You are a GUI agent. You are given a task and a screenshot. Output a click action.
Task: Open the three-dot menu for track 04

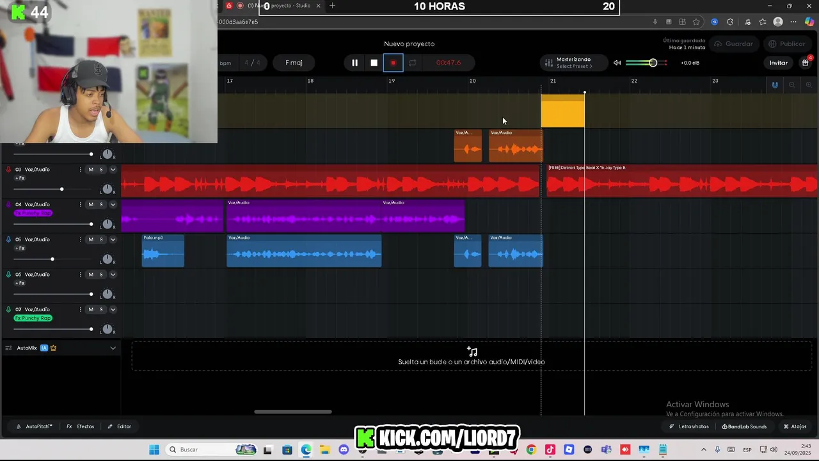tap(80, 205)
